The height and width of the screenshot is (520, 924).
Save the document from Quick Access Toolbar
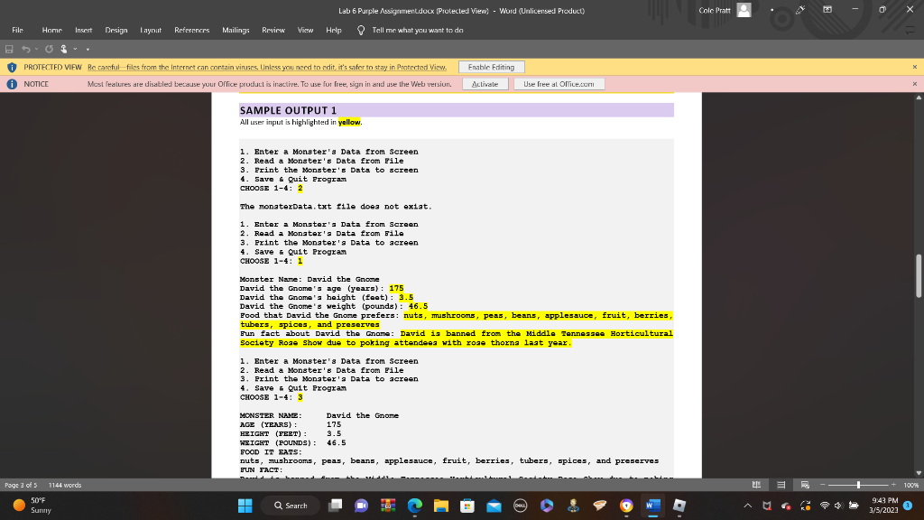[10, 49]
